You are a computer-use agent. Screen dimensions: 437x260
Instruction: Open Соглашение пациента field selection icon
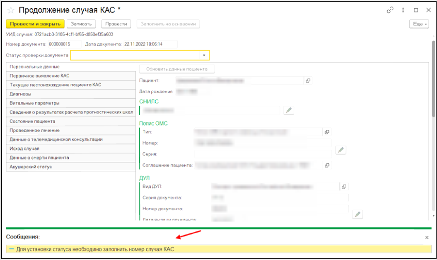coord(327,165)
